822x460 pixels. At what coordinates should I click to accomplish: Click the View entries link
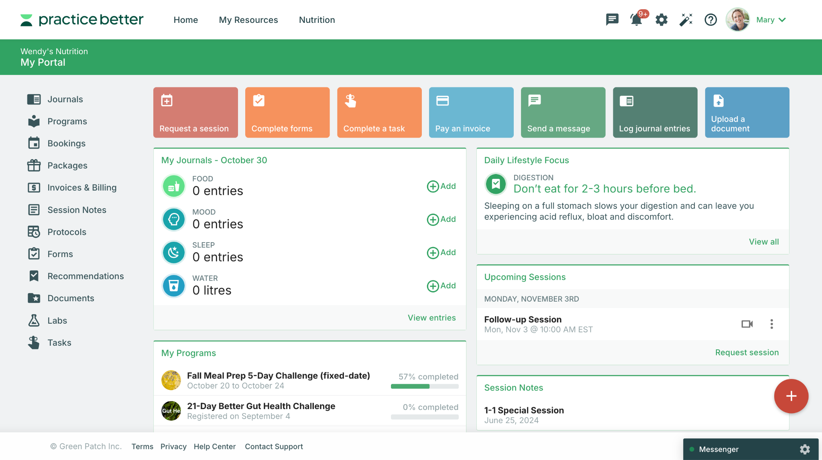tap(431, 318)
